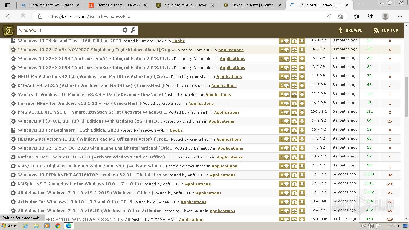
Task: Open comments for Windows 10 22H2.3693 16in1
Action: 284,59
